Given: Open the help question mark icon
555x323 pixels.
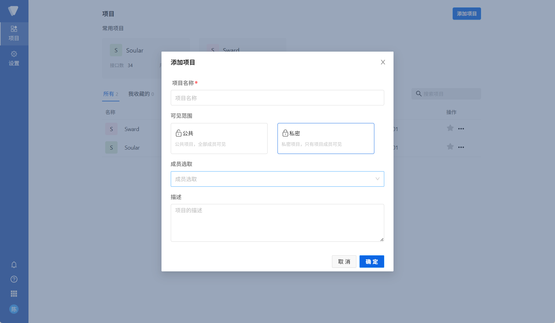Looking at the screenshot, I should click(14, 279).
